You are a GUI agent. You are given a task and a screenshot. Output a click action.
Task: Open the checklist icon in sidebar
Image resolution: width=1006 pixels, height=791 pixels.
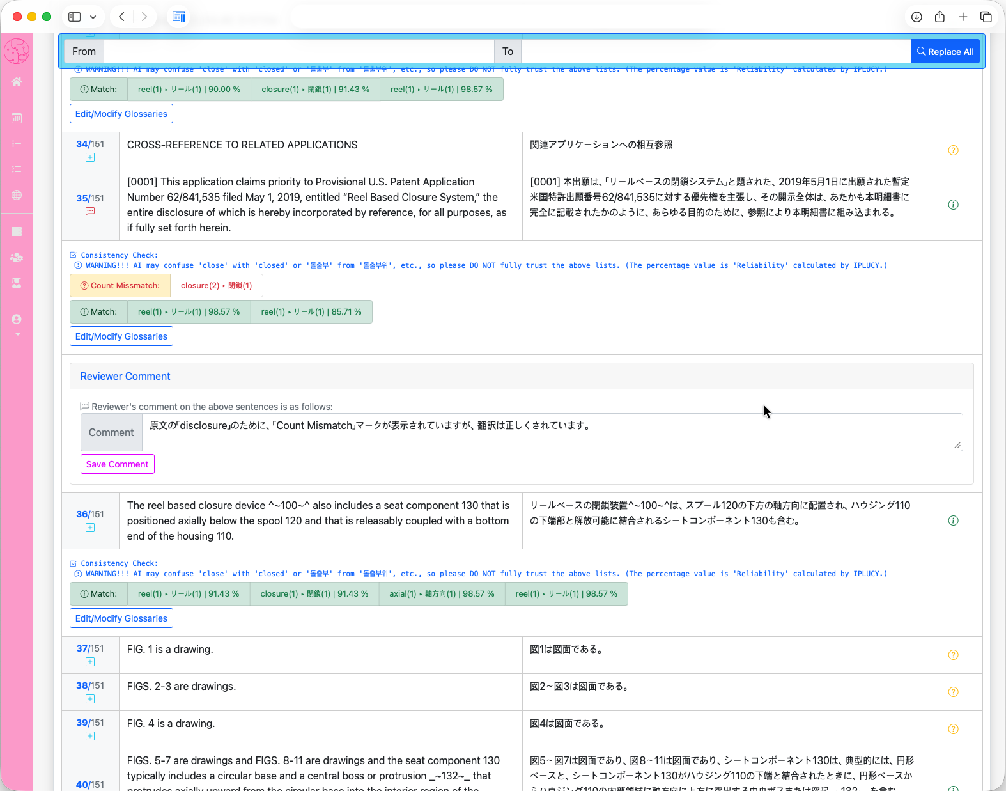click(17, 169)
